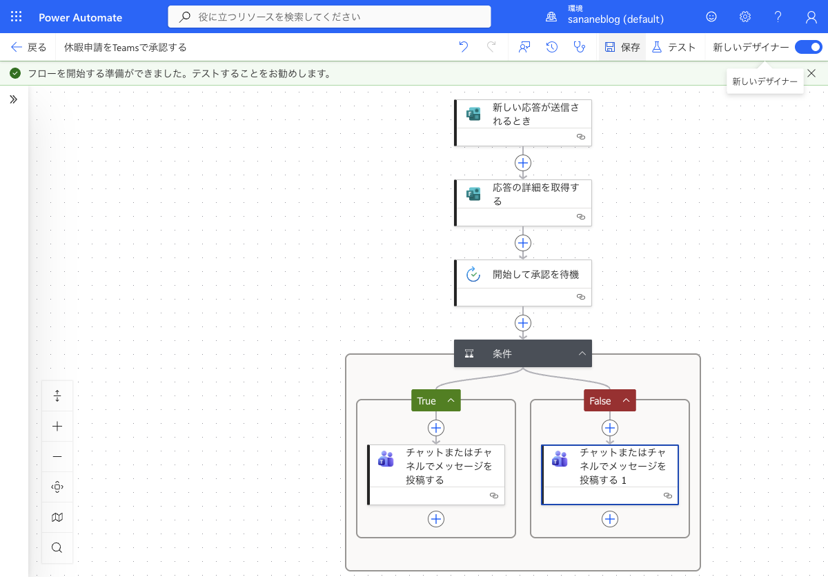Open the environment picker sananeblog (default)

(x=606, y=14)
